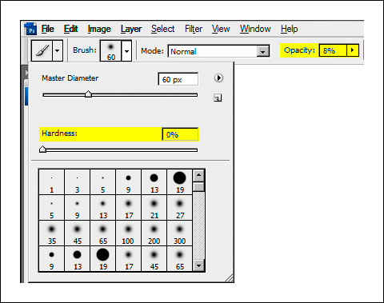Open the brush picker flyout menu circle arrow
Screen dimensions: 384x303
[218, 78]
